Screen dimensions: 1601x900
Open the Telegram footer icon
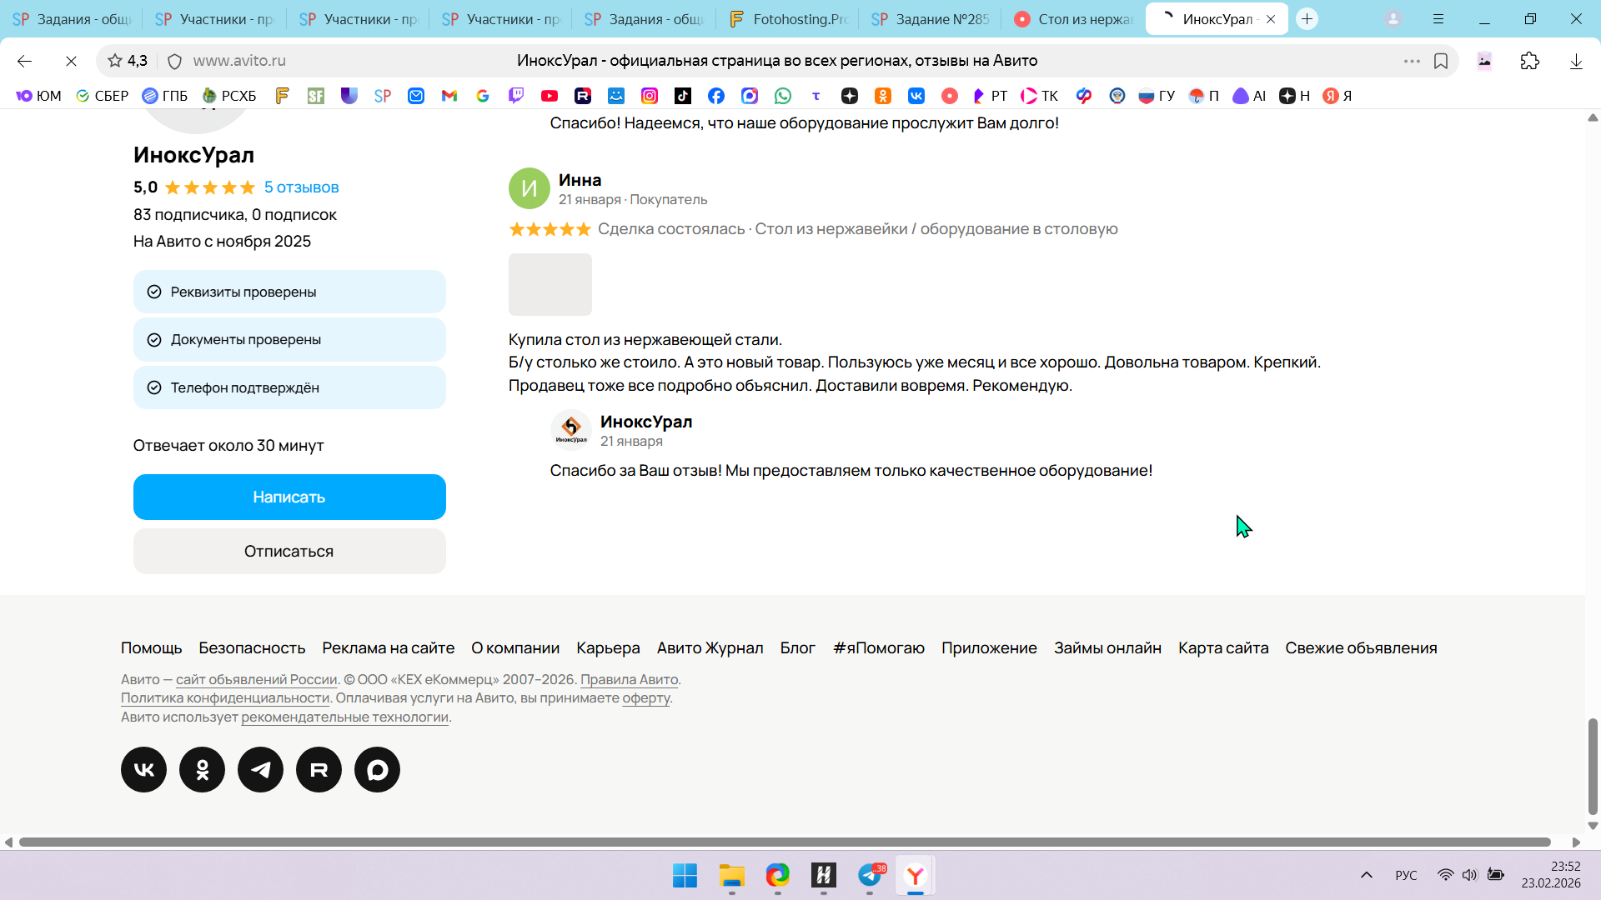point(260,769)
